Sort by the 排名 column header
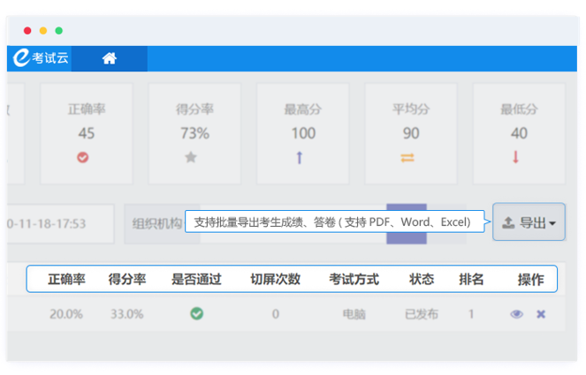Image resolution: width=586 pixels, height=375 pixels. pos(471,279)
